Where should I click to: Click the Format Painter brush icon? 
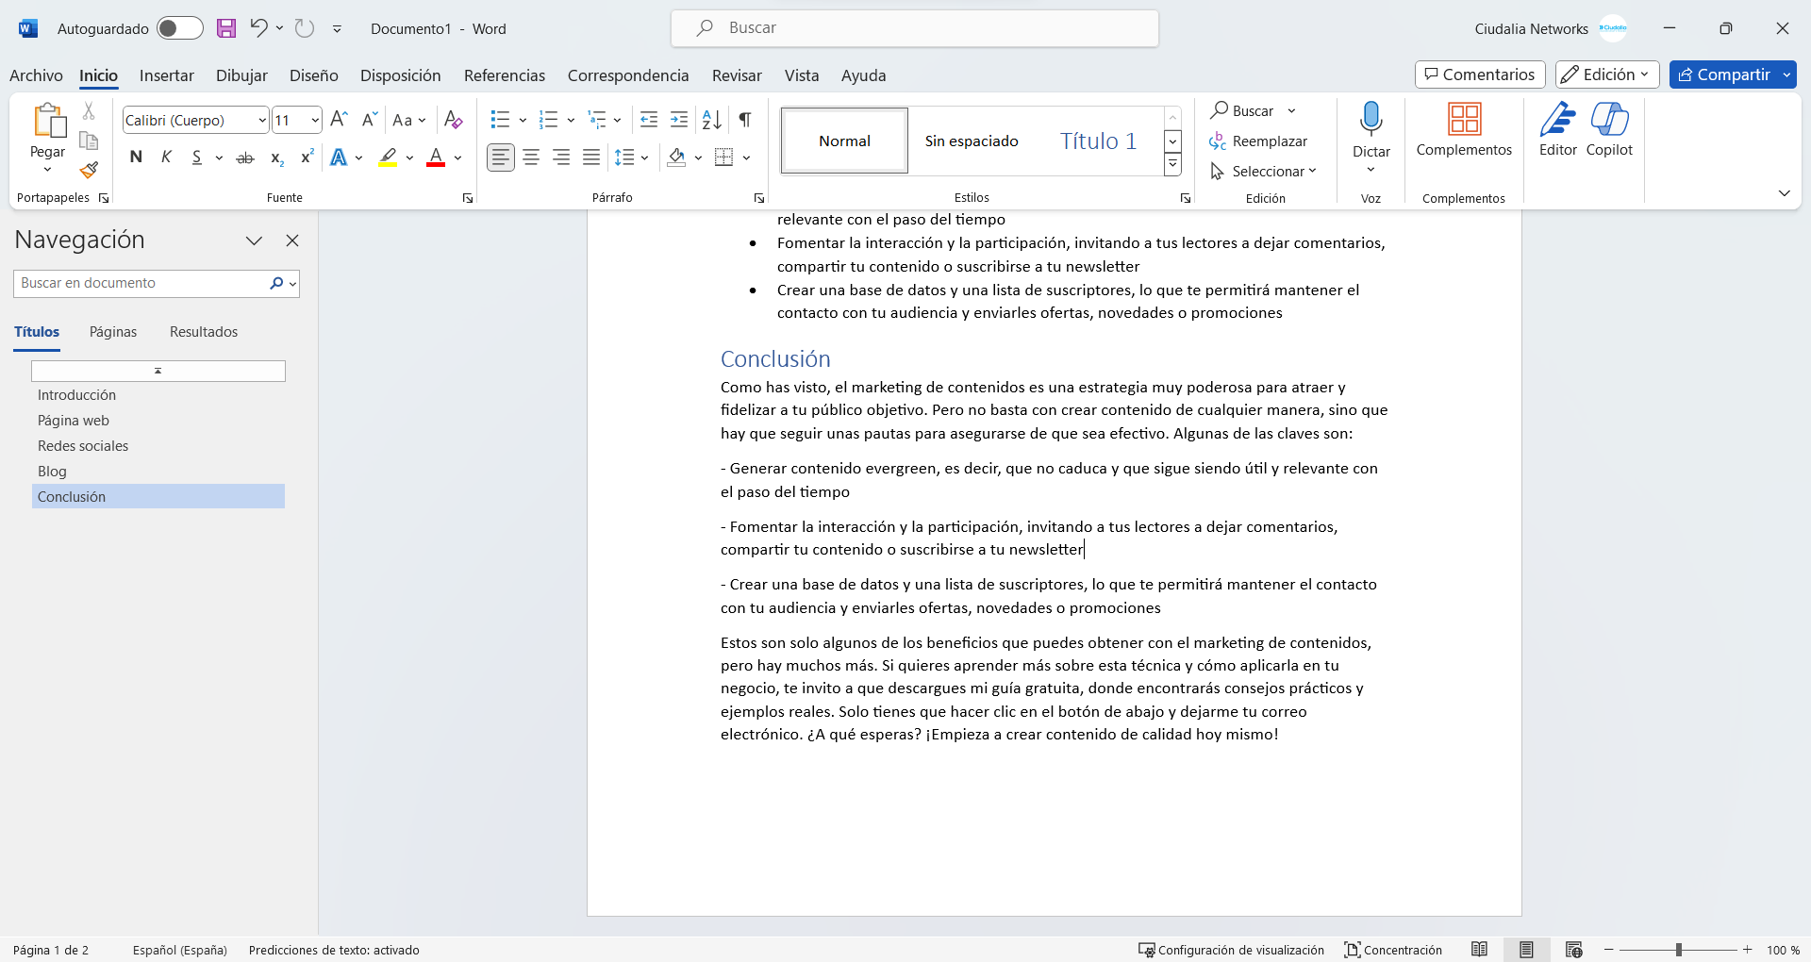click(89, 171)
